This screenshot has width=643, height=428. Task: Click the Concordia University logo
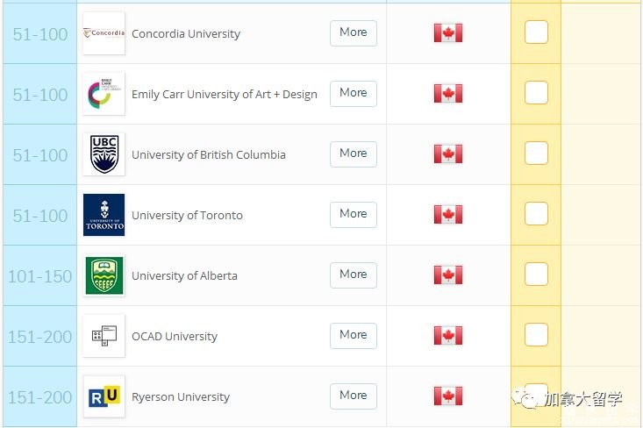point(104,33)
